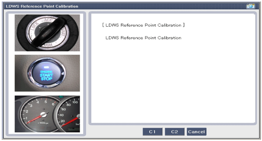This screenshot has width=262, height=141.
Task: Click the ACC marking on ignition switch
Action: 48,20
